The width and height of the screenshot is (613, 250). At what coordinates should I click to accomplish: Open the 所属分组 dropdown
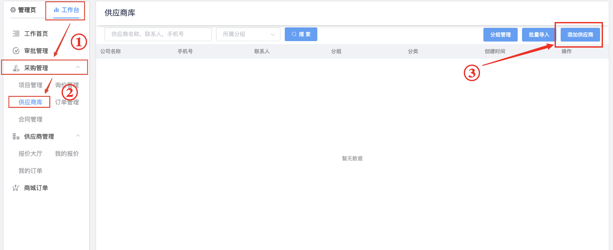click(x=248, y=34)
